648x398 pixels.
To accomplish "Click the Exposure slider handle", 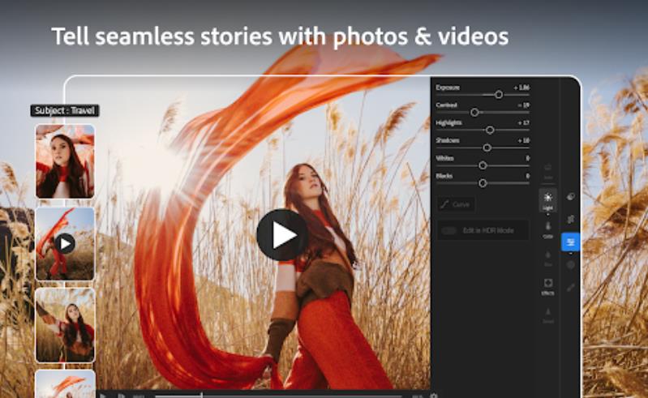I will tap(499, 95).
